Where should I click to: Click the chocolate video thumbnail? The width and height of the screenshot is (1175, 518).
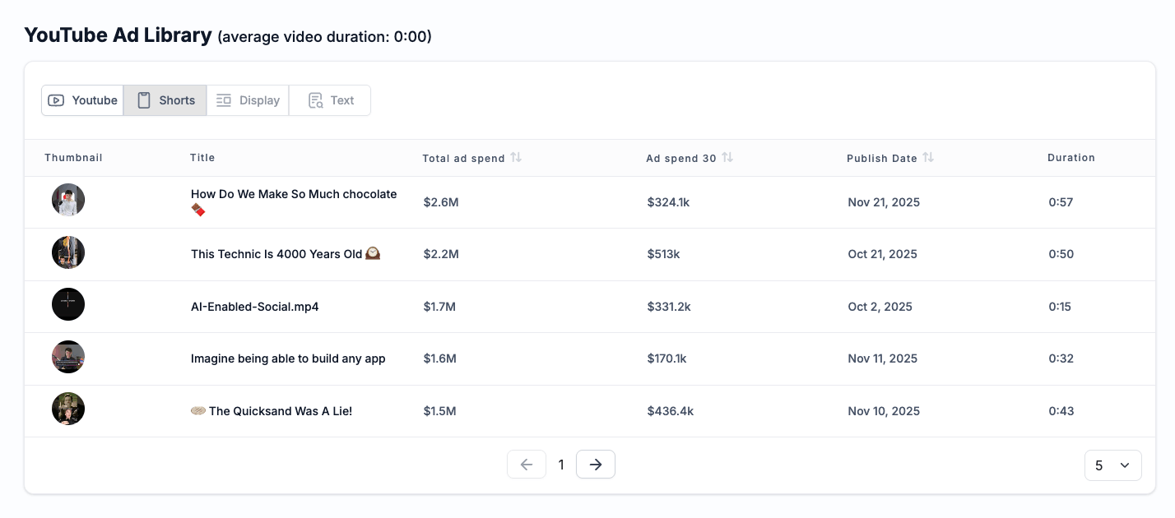(x=68, y=200)
